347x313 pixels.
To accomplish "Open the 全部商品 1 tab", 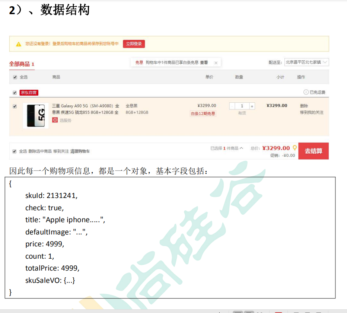I will click(22, 64).
